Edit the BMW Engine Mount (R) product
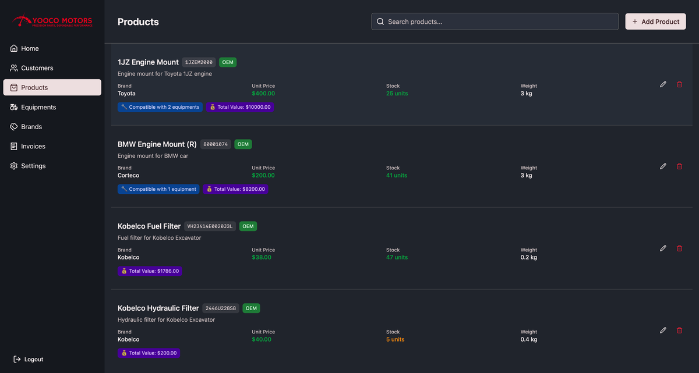This screenshot has height=373, width=699. (663, 166)
